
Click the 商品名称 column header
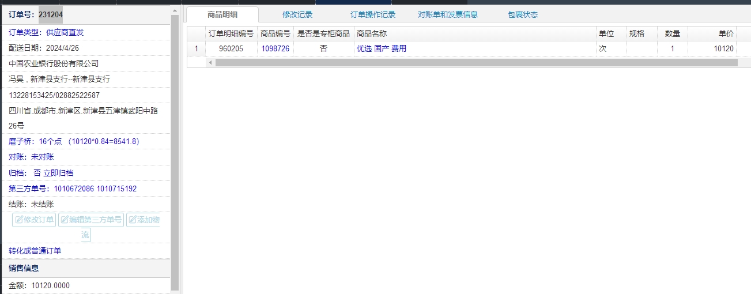(474, 33)
